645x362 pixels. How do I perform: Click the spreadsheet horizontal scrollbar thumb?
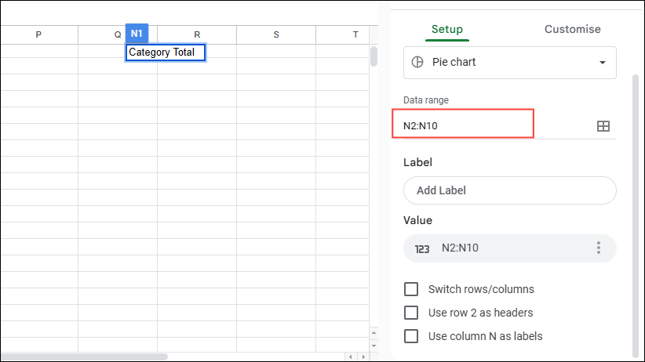[84, 357]
